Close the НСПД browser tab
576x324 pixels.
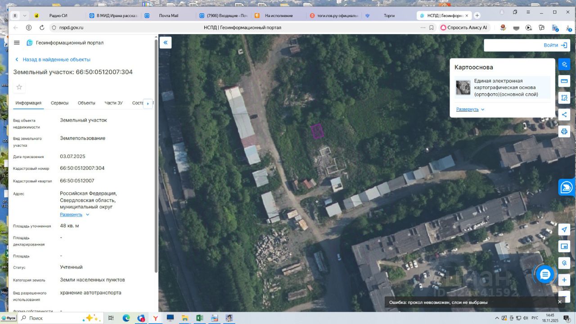[467, 15]
